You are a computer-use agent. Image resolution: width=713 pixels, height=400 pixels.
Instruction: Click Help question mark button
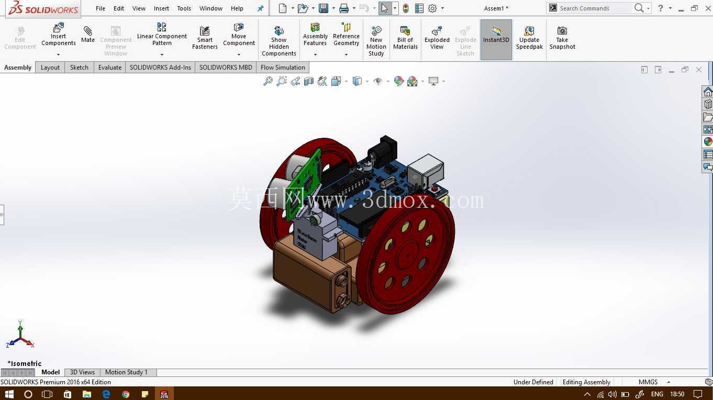click(x=661, y=8)
